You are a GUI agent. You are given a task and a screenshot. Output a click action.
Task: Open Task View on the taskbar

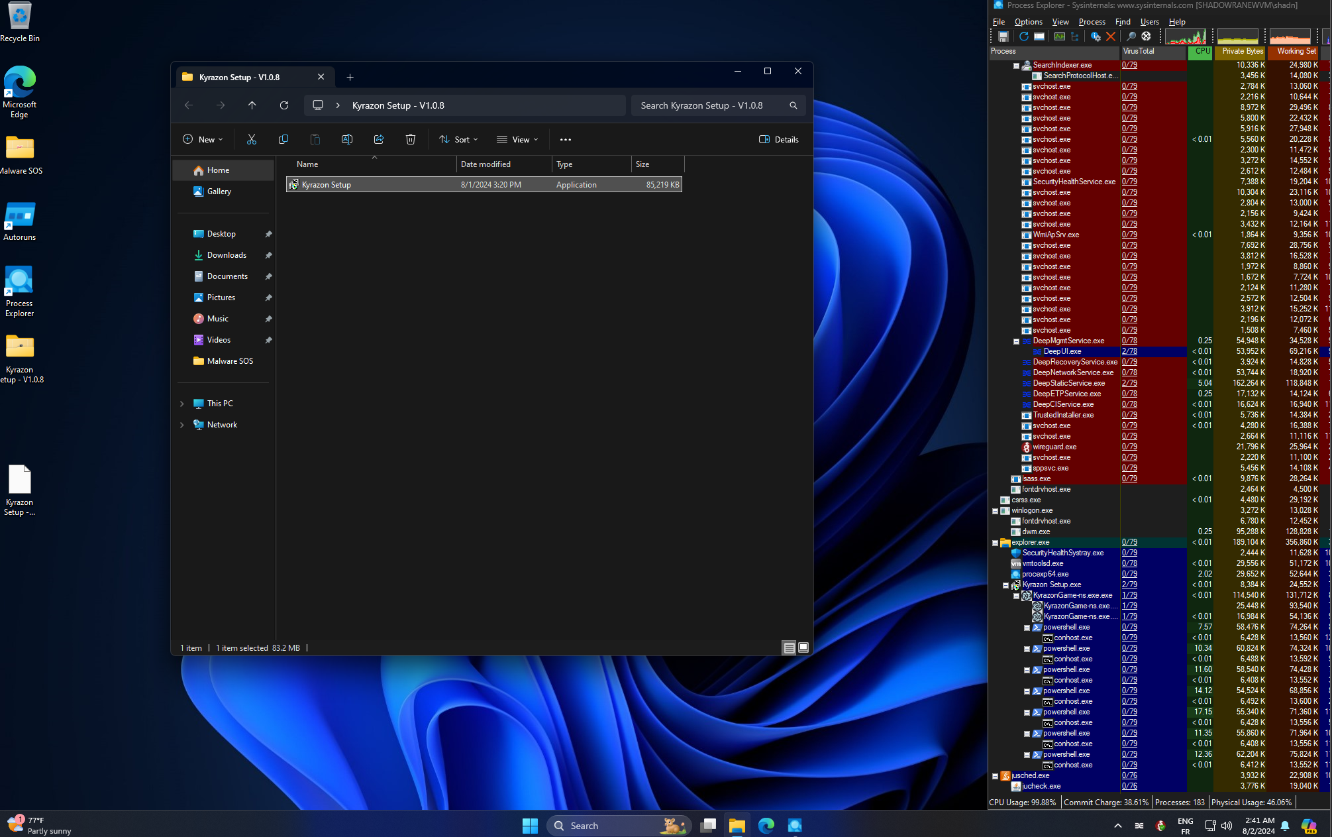point(709,825)
